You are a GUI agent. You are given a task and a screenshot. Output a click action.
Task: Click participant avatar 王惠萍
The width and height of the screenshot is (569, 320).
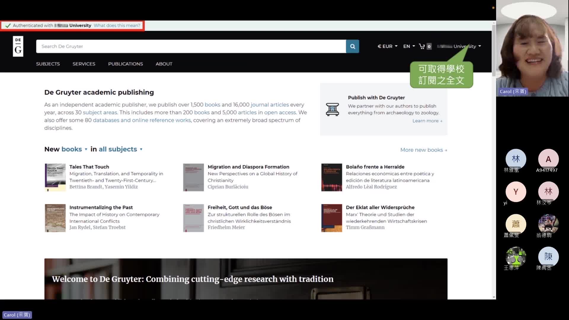(516, 257)
